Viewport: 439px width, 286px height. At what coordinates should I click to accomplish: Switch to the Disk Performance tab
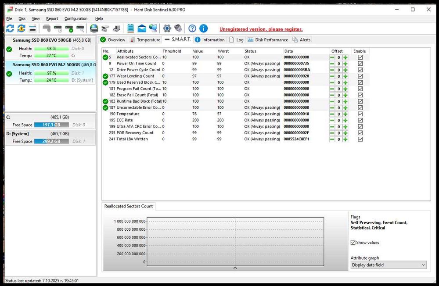coord(268,40)
